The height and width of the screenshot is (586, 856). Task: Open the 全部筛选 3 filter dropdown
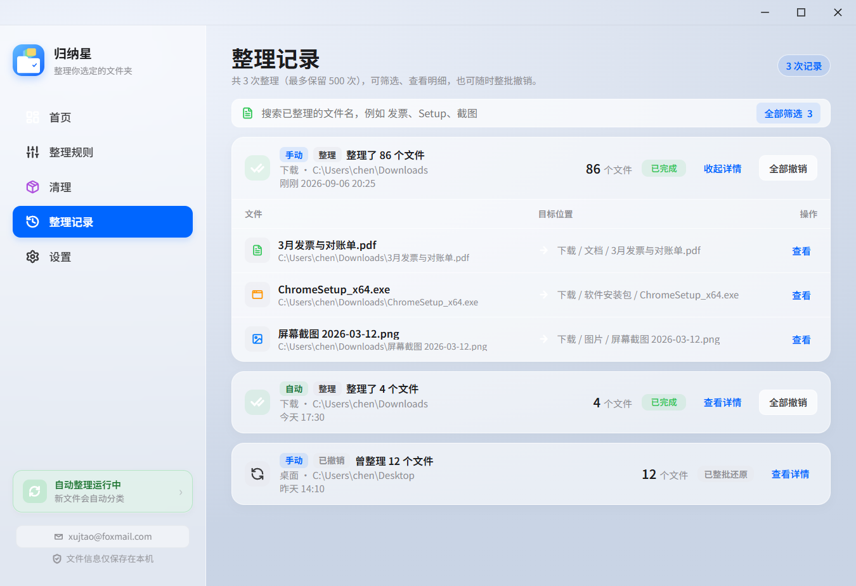point(788,113)
